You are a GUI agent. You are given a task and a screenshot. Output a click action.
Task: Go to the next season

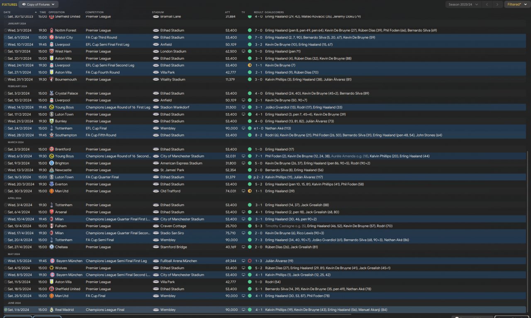tap(497, 5)
